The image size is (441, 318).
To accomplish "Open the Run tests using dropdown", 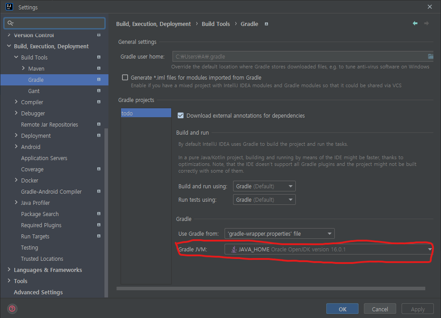I will [264, 199].
